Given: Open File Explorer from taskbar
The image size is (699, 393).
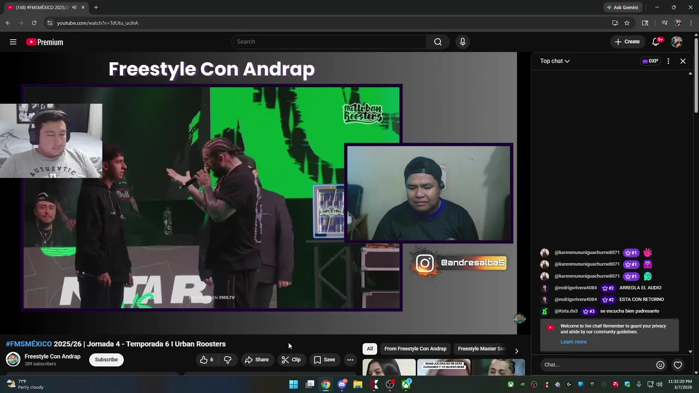Looking at the screenshot, I should [x=358, y=384].
